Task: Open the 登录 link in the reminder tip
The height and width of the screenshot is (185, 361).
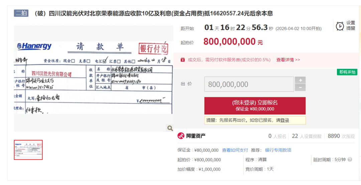Action: tap(284, 120)
